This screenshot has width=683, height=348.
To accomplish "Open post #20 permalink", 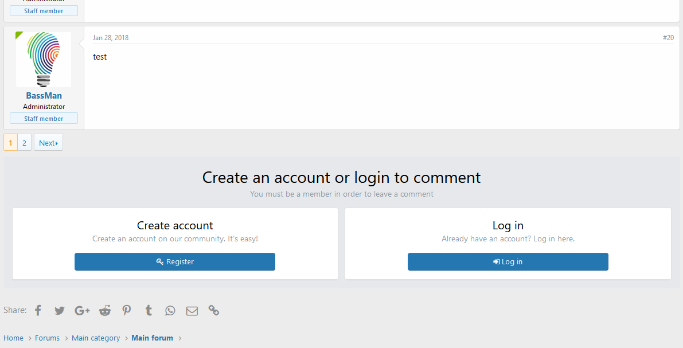I will coord(668,38).
